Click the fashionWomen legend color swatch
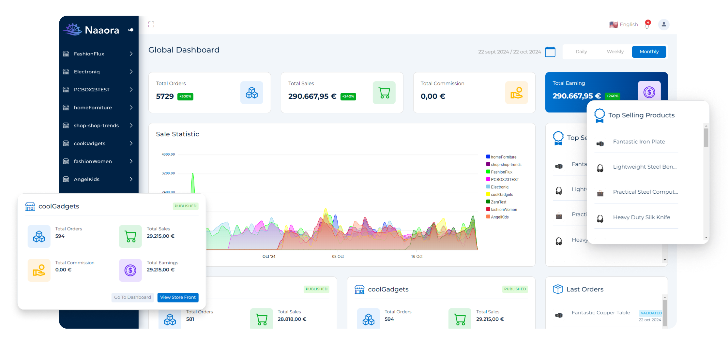 pyautogui.click(x=488, y=209)
